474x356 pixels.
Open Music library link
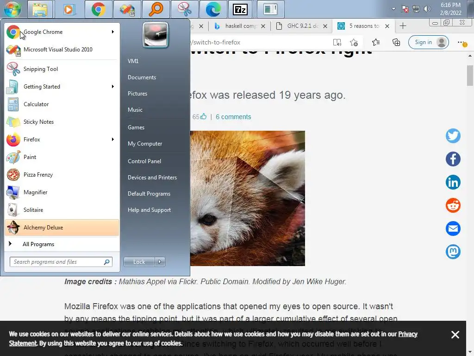135,110
